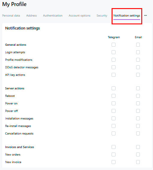The width and height of the screenshot is (153, 170).
Task: Check Email for Login attempts
Action: point(138,52)
